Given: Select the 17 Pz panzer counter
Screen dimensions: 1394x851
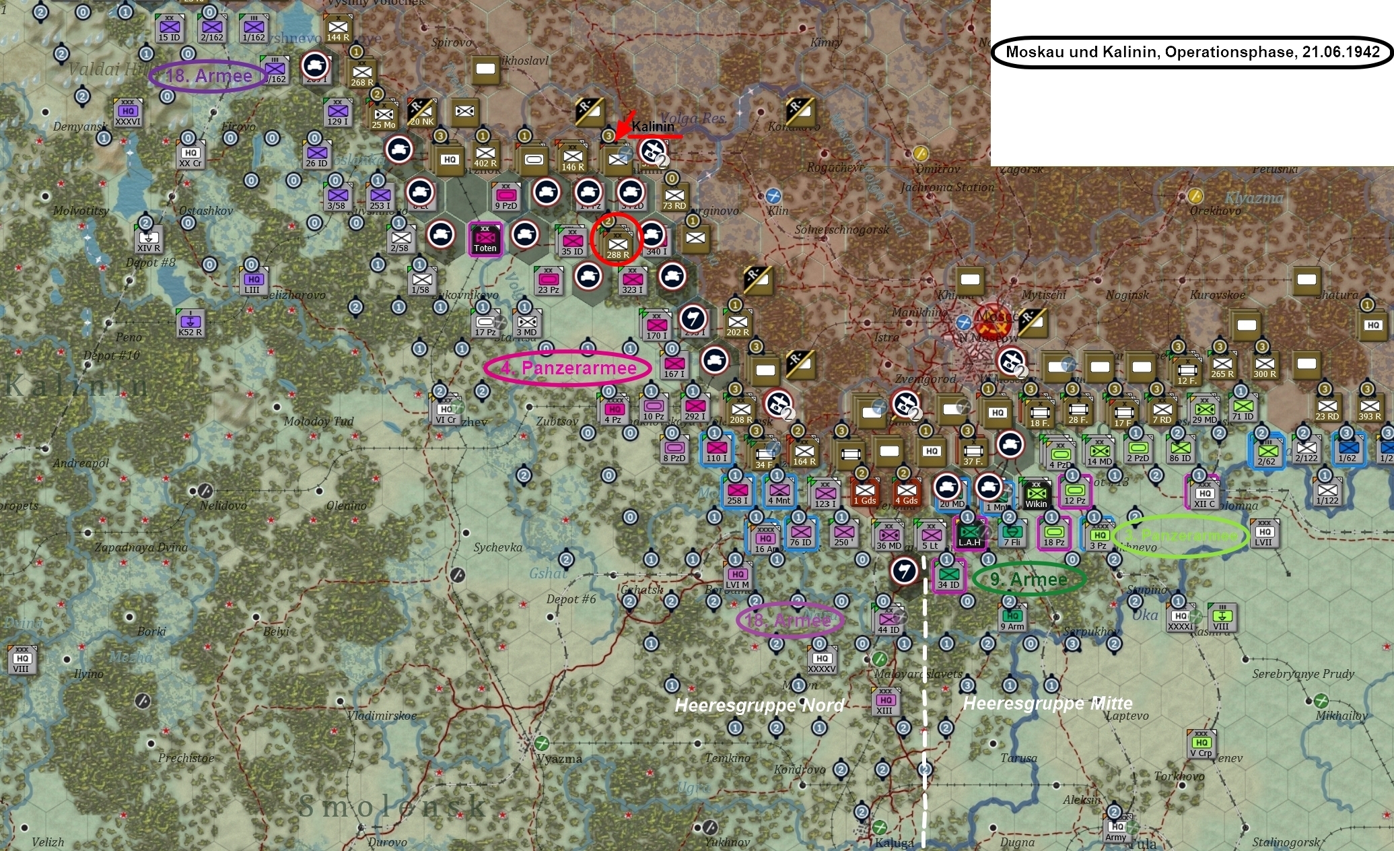Looking at the screenshot, I should (x=485, y=324).
